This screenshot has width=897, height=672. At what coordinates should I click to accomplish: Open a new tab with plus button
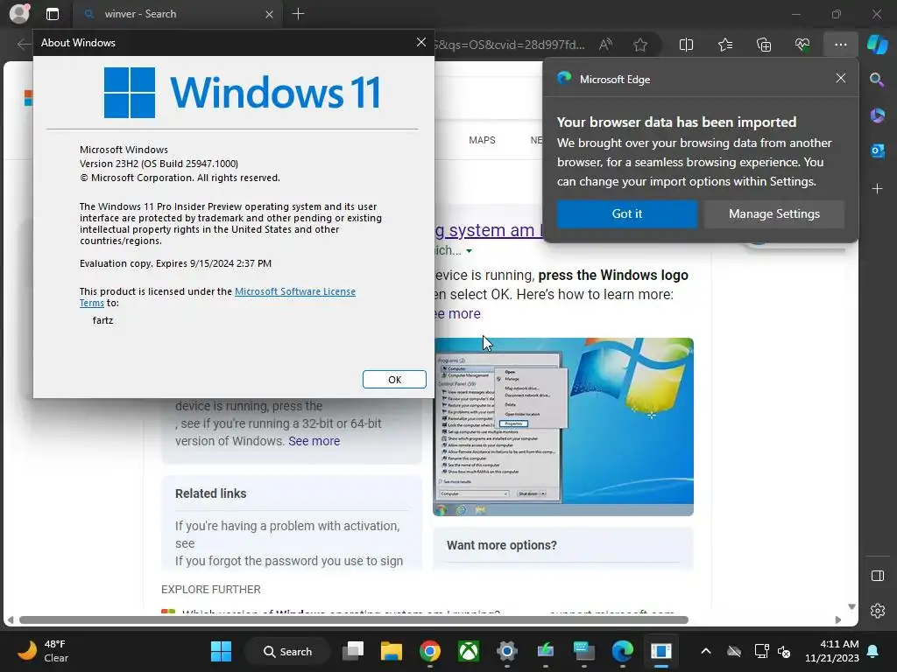click(298, 14)
